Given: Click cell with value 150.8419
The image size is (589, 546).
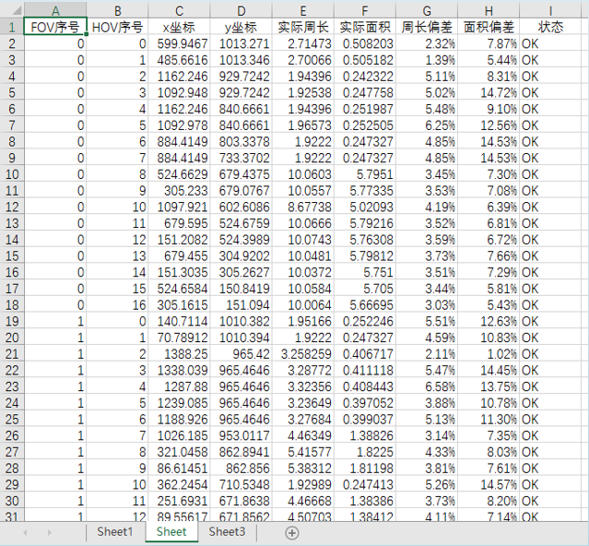Looking at the screenshot, I should pyautogui.click(x=241, y=289).
